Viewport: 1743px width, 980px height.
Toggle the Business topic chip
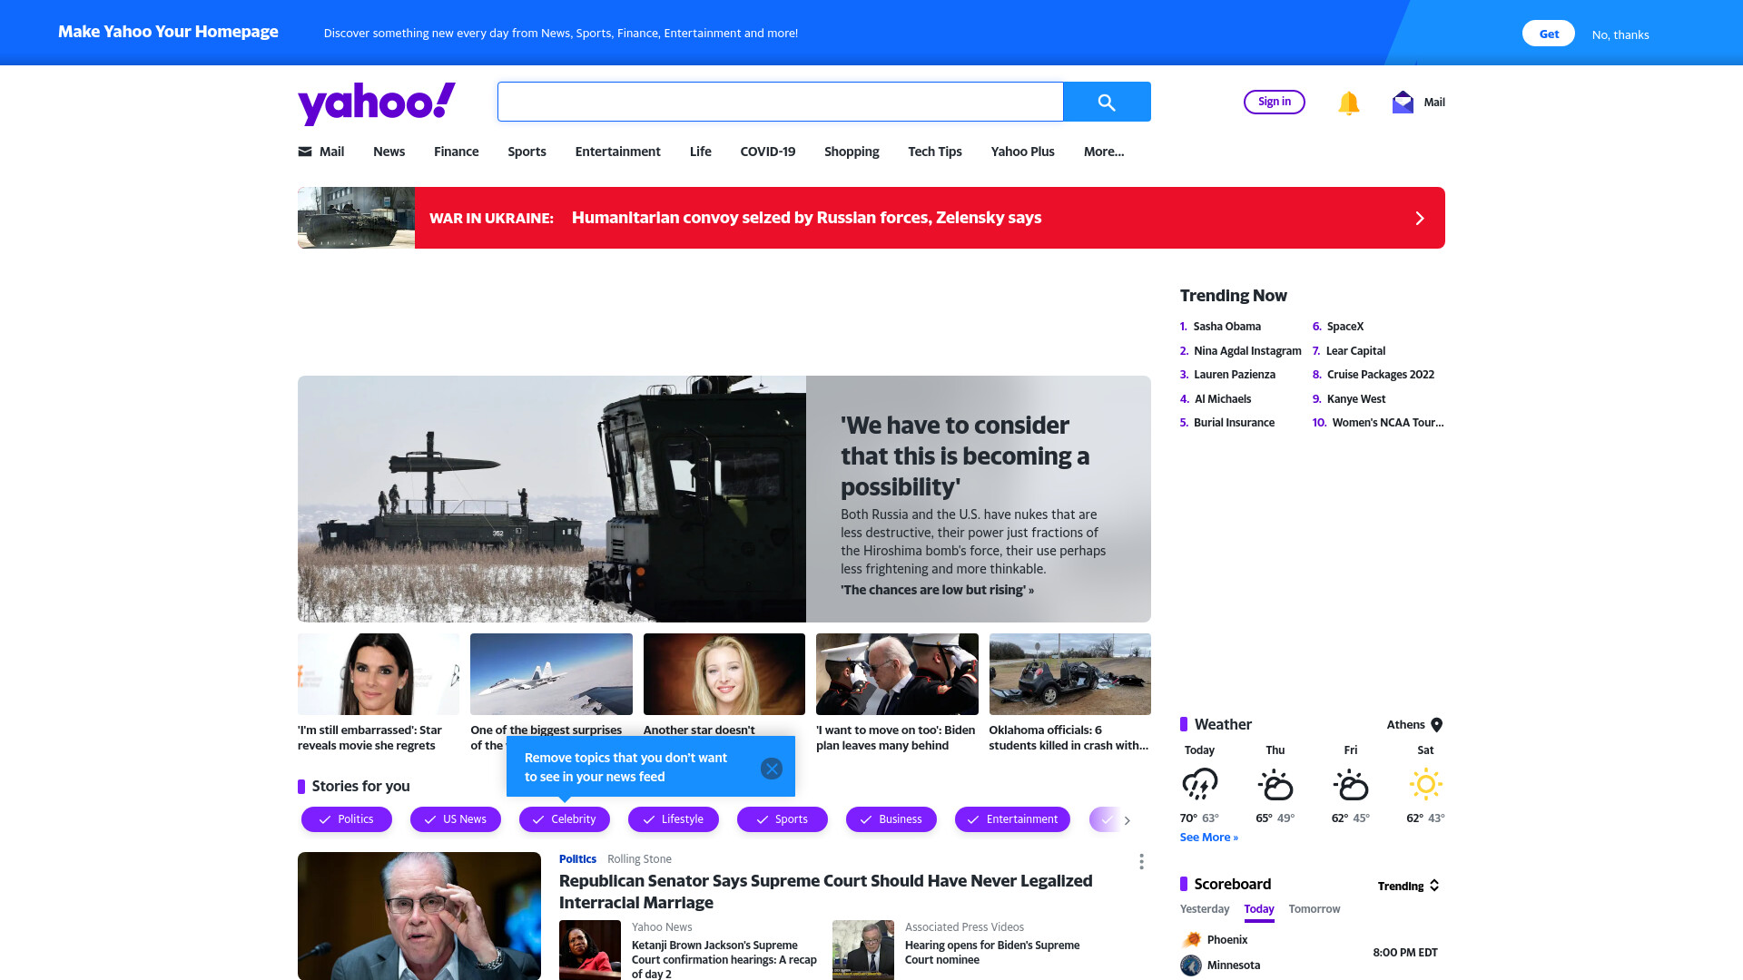891,819
